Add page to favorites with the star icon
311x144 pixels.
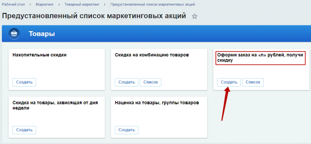coord(194,16)
